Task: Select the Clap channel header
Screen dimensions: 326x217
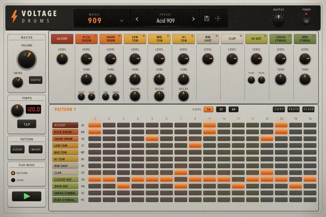Action: [x=232, y=39]
